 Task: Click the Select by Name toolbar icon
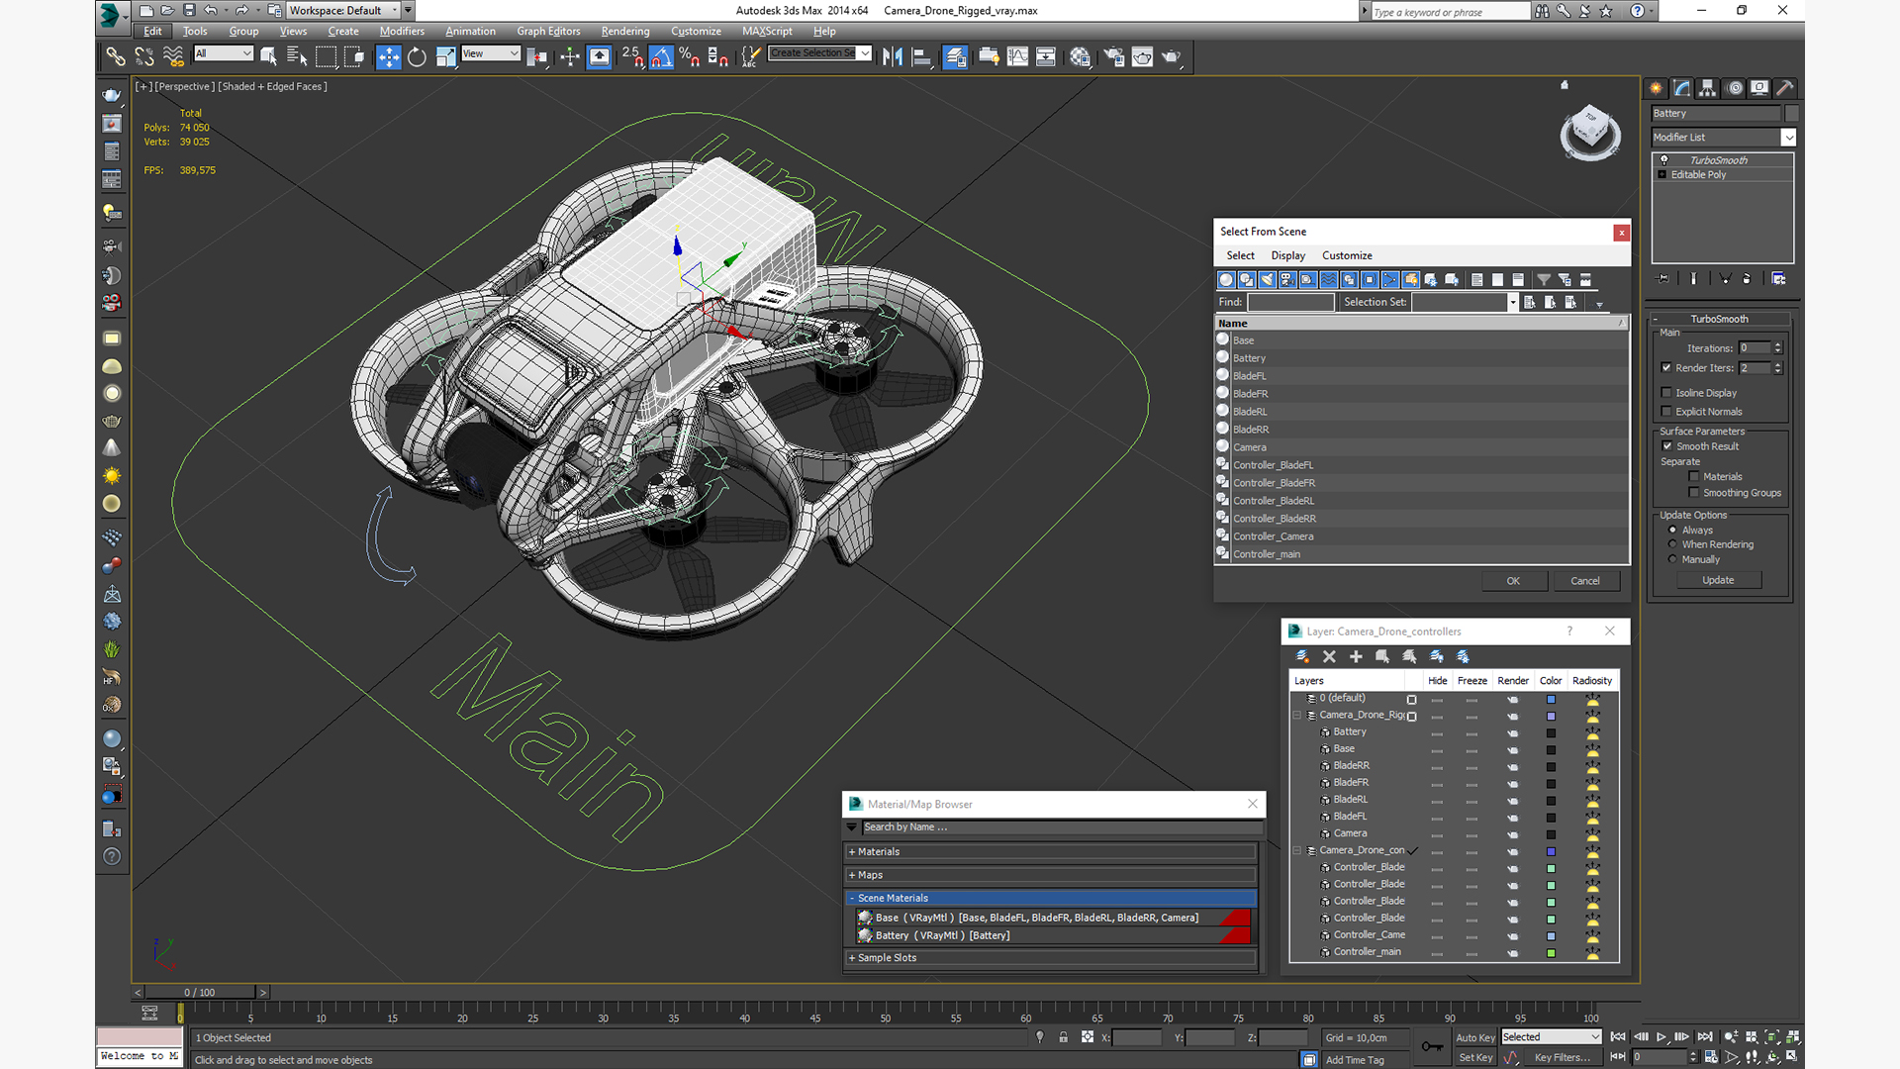297,56
